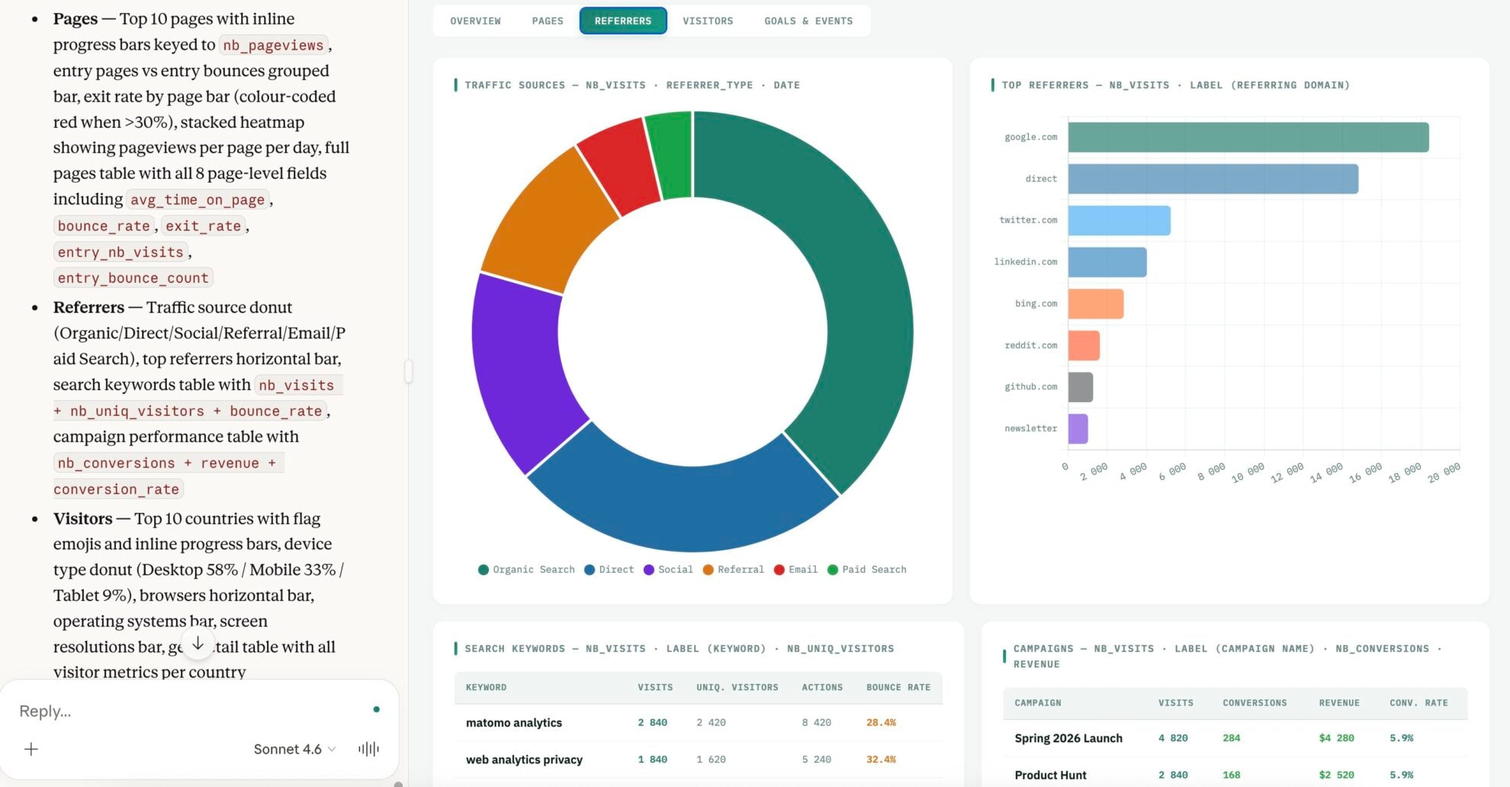1510x787 pixels.
Task: Select the Spring 2026 Launch campaign row
Action: 1068,737
